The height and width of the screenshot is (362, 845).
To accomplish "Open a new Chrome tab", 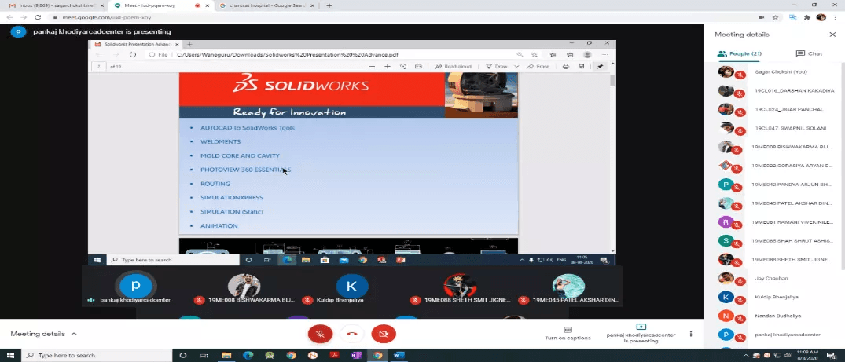I will [329, 6].
